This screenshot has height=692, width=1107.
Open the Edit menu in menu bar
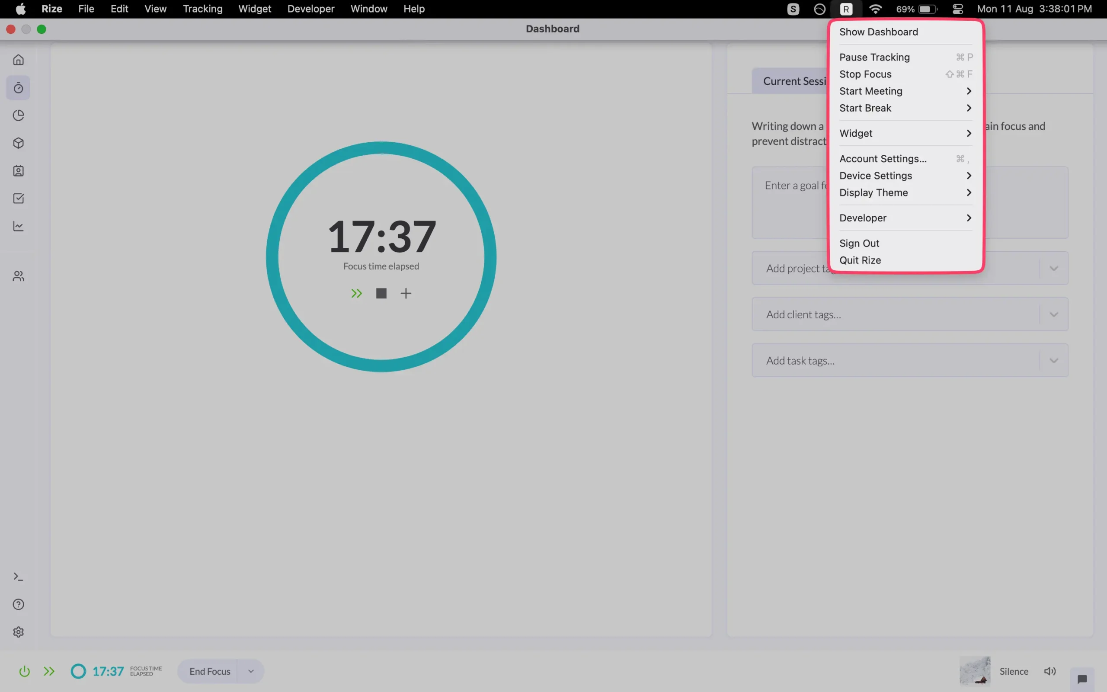119,9
